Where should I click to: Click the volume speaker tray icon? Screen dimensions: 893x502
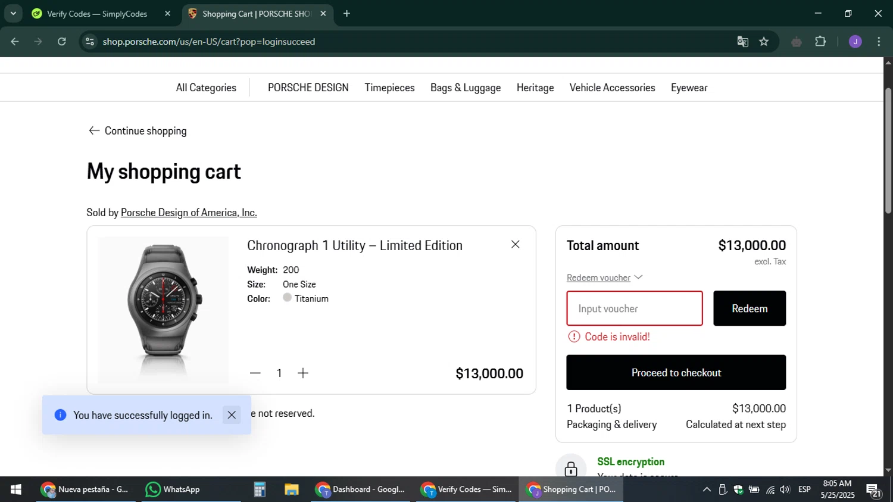point(785,489)
